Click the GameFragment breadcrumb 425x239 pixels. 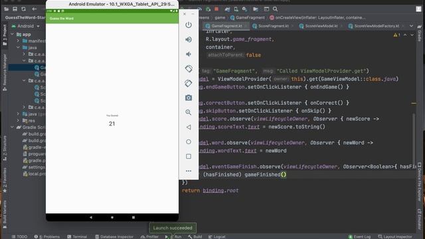tap(247, 18)
